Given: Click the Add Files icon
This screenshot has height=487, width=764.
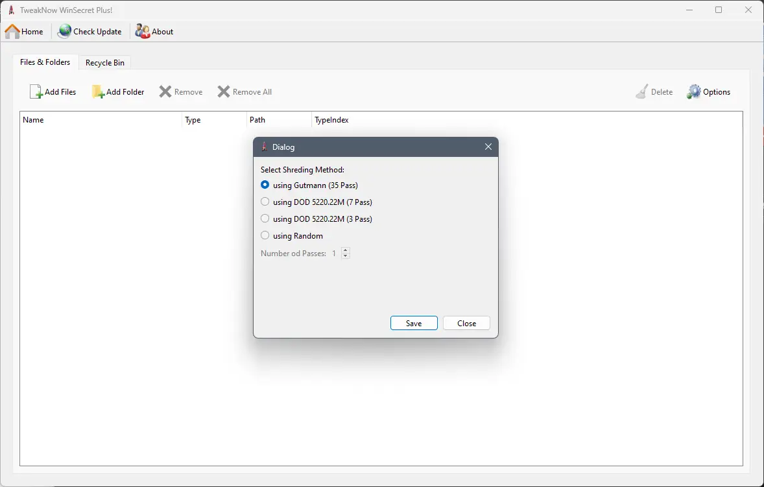Looking at the screenshot, I should point(36,91).
